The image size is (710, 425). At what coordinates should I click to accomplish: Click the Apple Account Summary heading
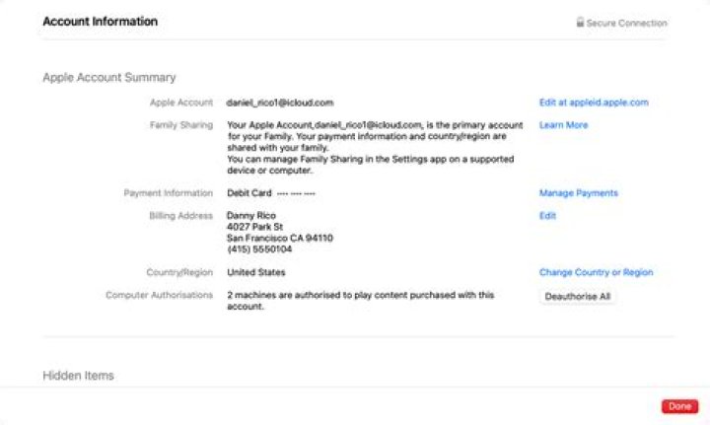coord(109,77)
